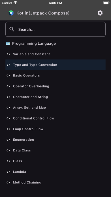Select Data Class list item
The width and height of the screenshot is (111, 197).
click(x=55, y=150)
